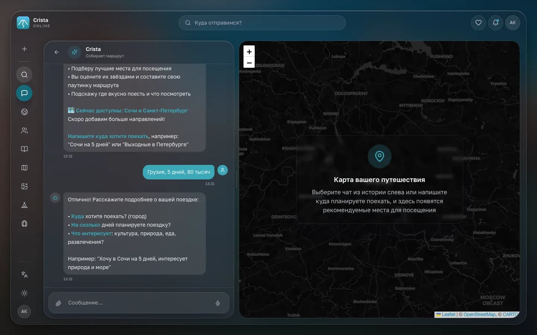
Task: Click the user avatar beside the Грузия message
Action: click(223, 170)
